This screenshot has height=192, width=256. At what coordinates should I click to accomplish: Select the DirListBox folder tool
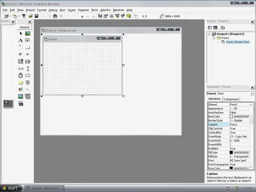click(20, 82)
